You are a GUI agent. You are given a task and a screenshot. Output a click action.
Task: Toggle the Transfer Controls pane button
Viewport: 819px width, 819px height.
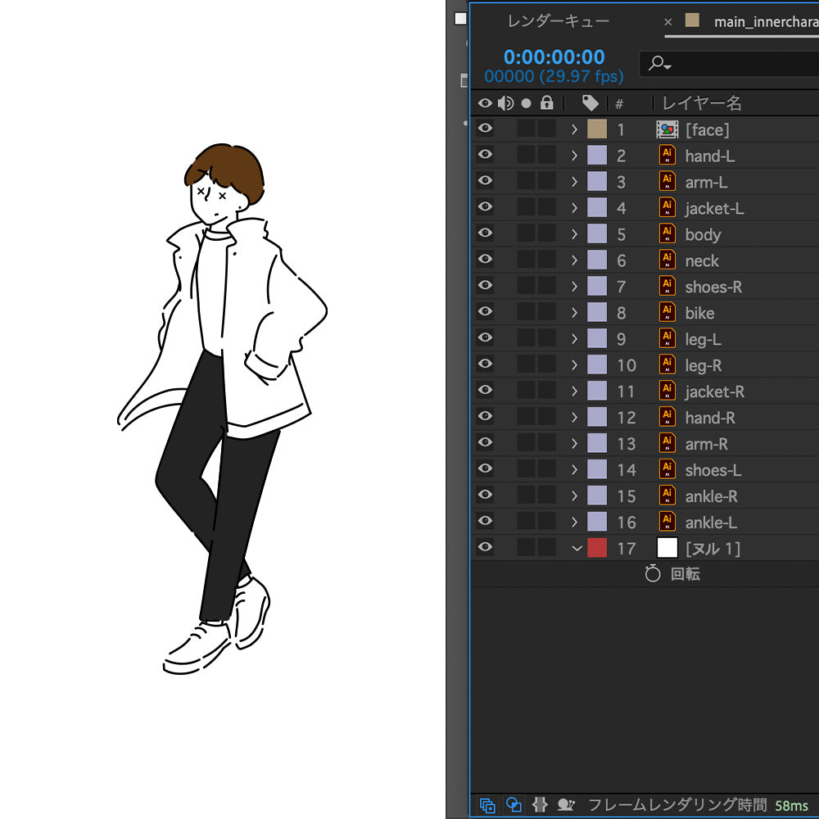click(514, 805)
